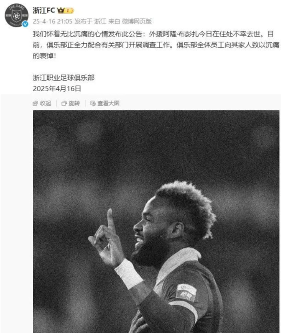The image size is (281, 333).
Task: Click the collapse image icon beside 收起
Action: tap(35, 103)
